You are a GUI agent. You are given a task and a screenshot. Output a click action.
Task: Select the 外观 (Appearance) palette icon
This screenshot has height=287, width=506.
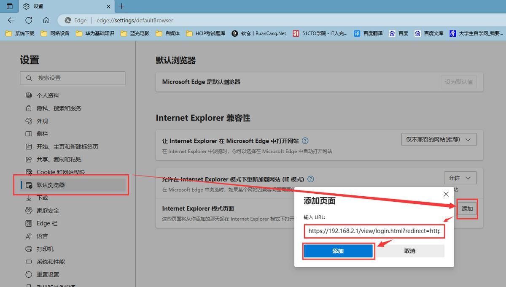coord(28,121)
